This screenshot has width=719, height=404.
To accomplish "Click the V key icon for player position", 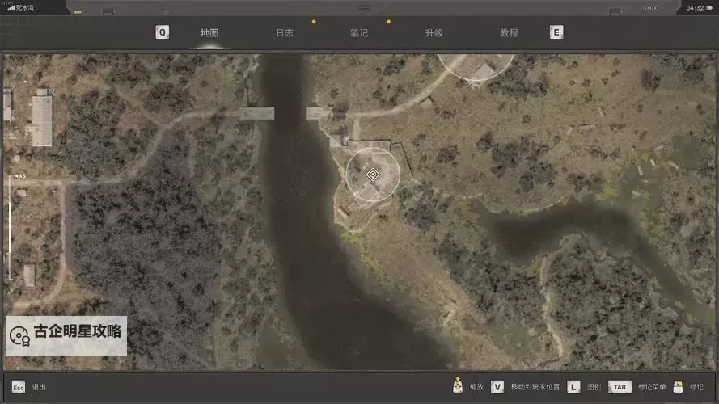I will coord(497,387).
